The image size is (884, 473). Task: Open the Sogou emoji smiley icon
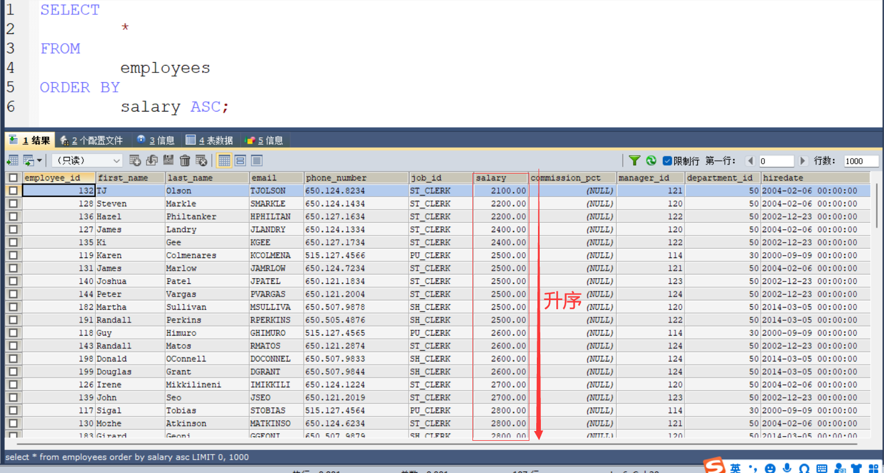click(770, 468)
